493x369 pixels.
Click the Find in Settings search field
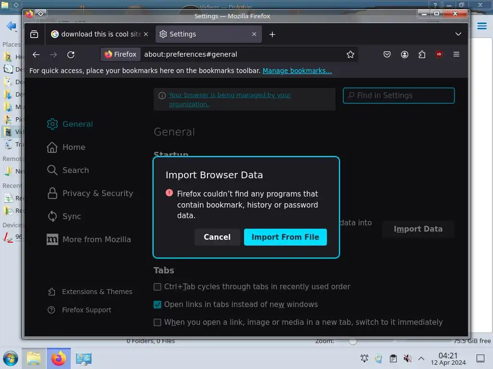click(399, 96)
